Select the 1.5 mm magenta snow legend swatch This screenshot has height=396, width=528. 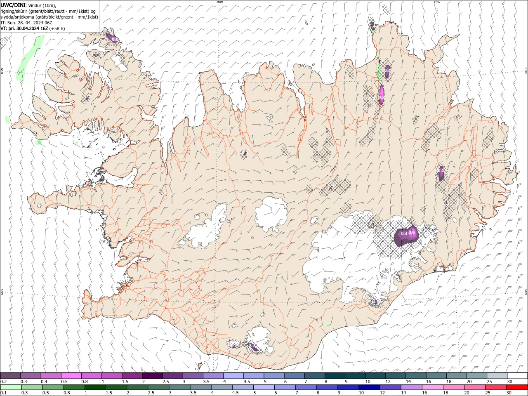[x=132, y=375]
